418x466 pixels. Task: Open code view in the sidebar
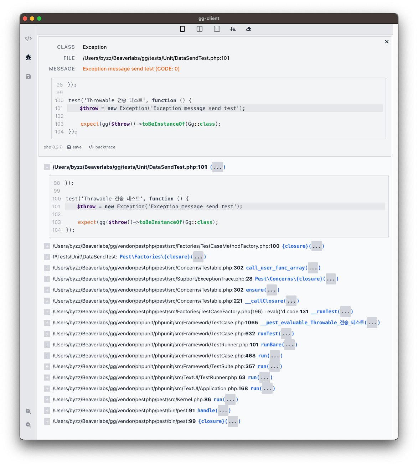coord(29,38)
